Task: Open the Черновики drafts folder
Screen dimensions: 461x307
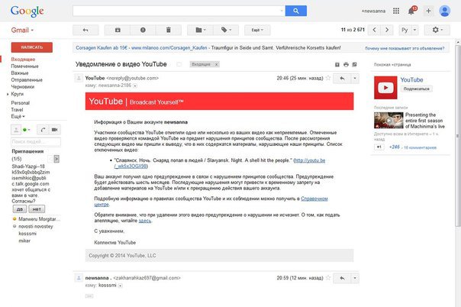Action: click(23, 86)
